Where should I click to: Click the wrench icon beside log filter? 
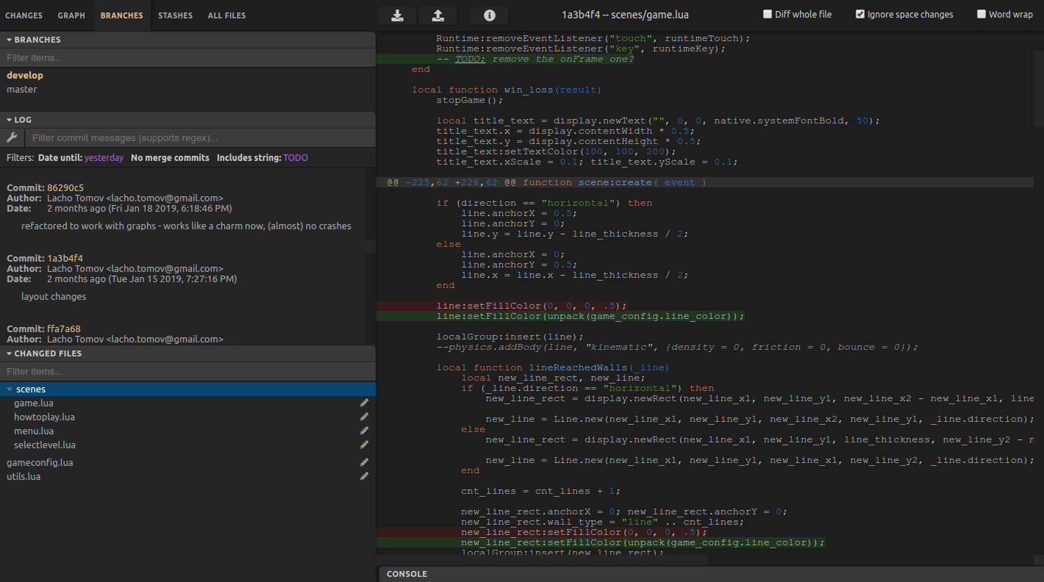12,137
